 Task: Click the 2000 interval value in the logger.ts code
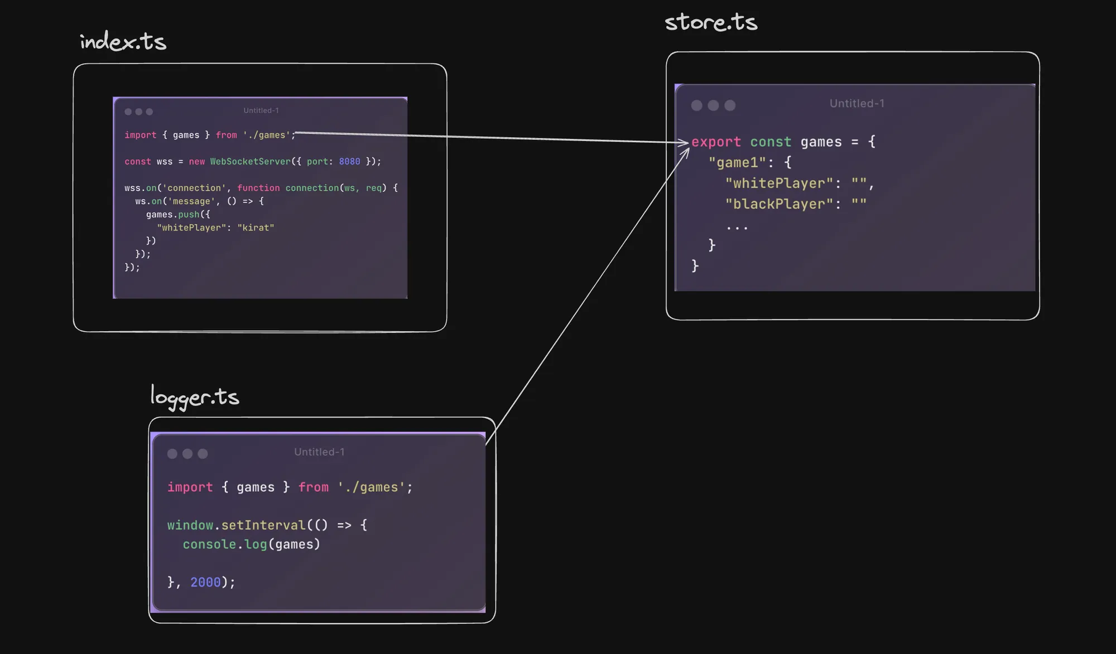(x=205, y=583)
